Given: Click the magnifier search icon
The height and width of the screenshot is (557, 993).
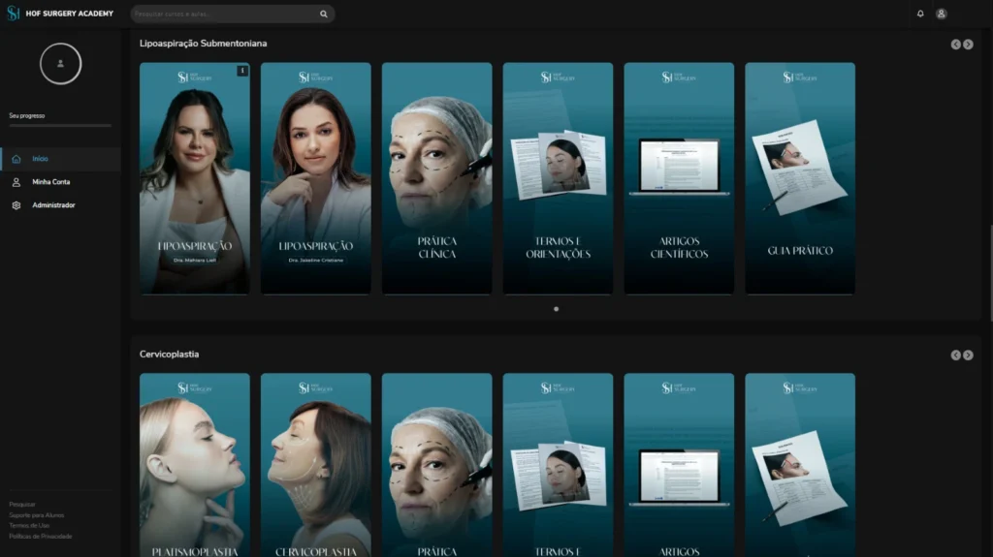Looking at the screenshot, I should 324,14.
